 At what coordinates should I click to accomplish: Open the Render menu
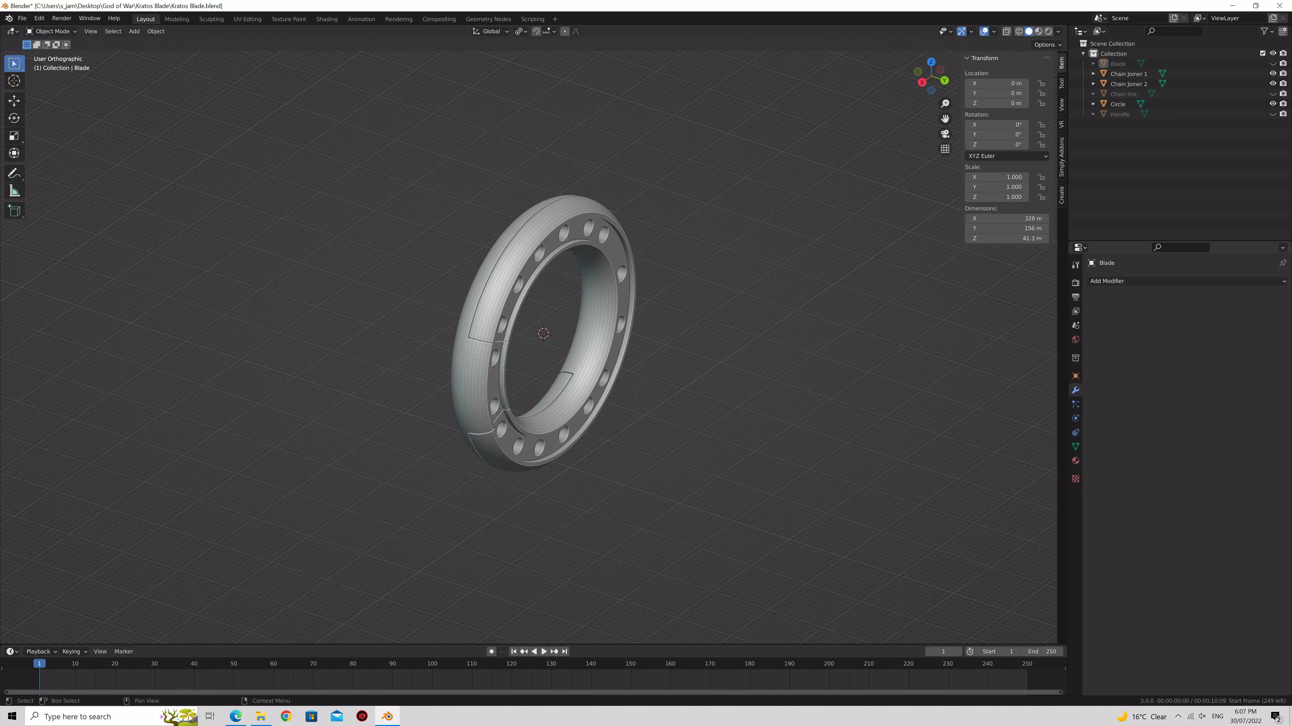(x=62, y=18)
